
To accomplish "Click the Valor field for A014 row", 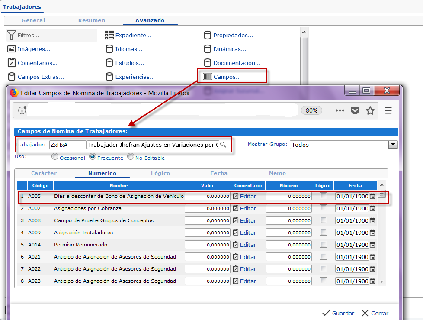I will 207,245.
